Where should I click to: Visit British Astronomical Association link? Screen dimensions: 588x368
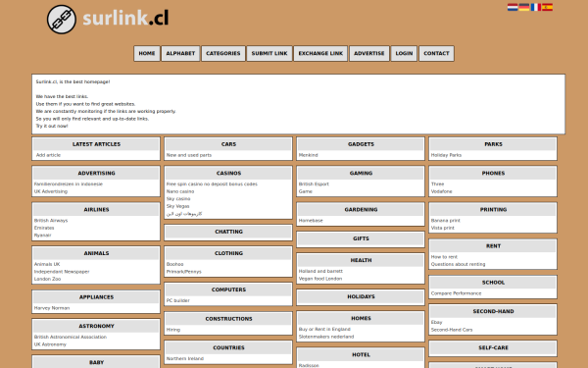point(71,337)
